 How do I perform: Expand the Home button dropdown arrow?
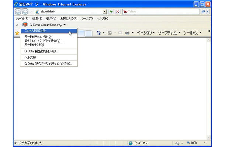click(104, 33)
